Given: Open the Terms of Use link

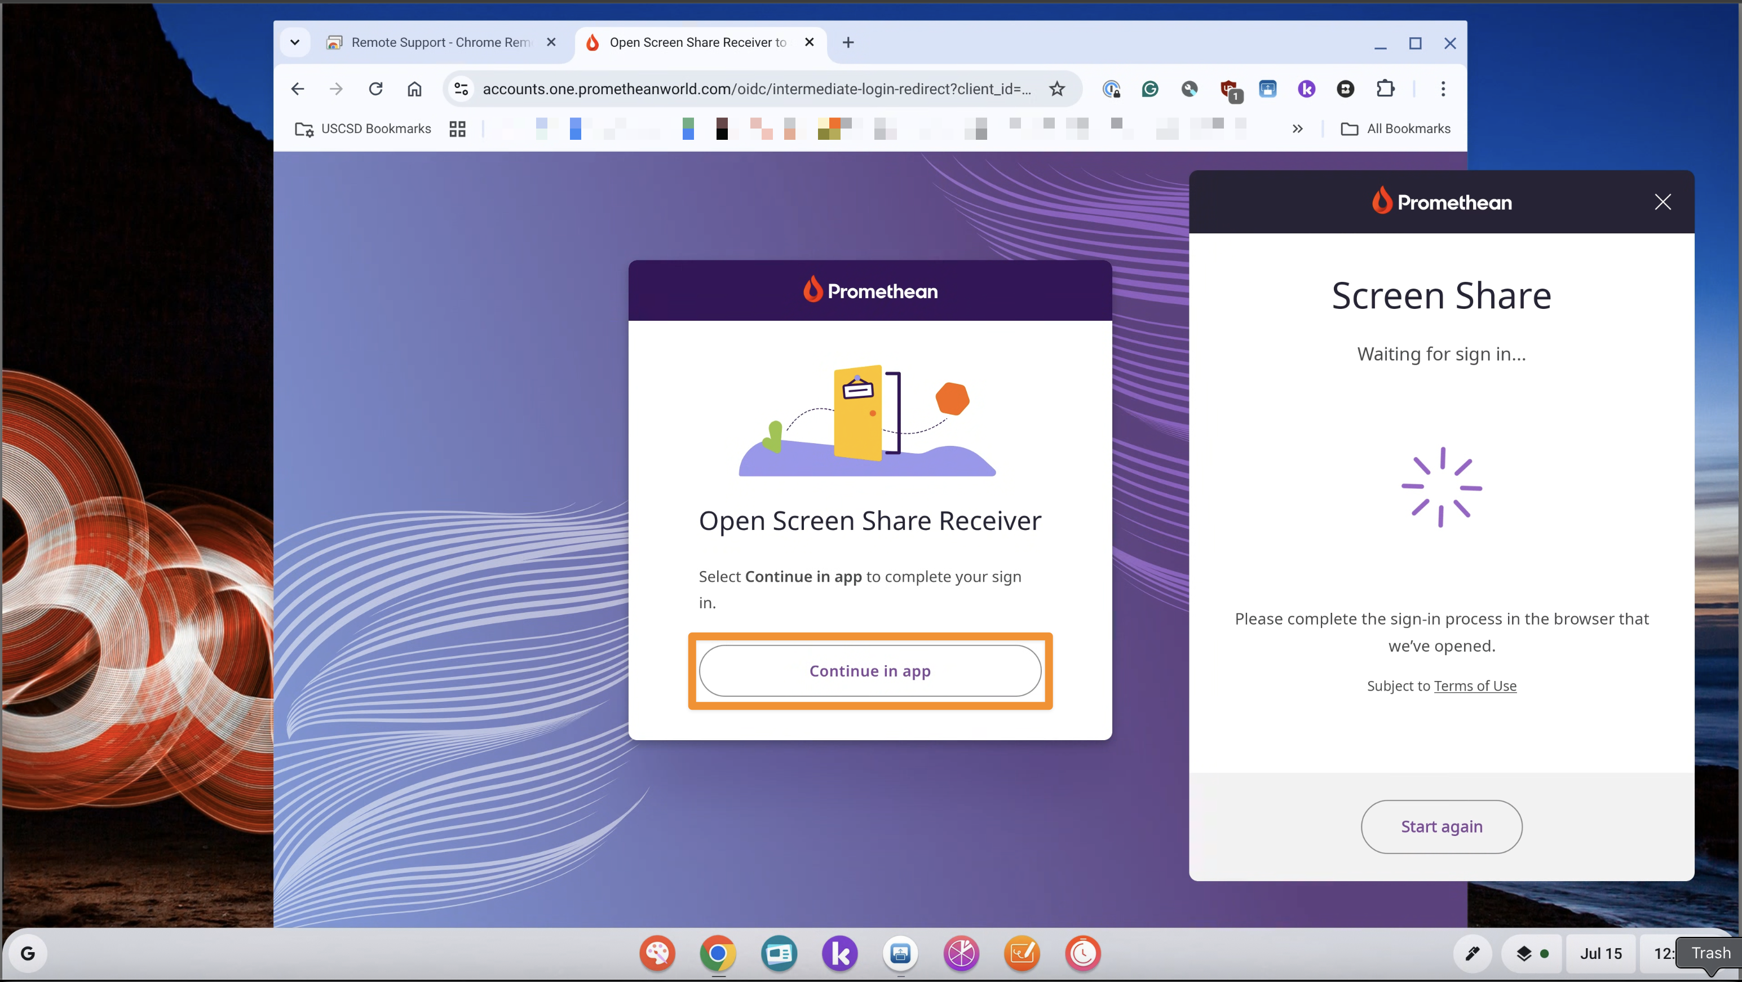Looking at the screenshot, I should click(1475, 686).
